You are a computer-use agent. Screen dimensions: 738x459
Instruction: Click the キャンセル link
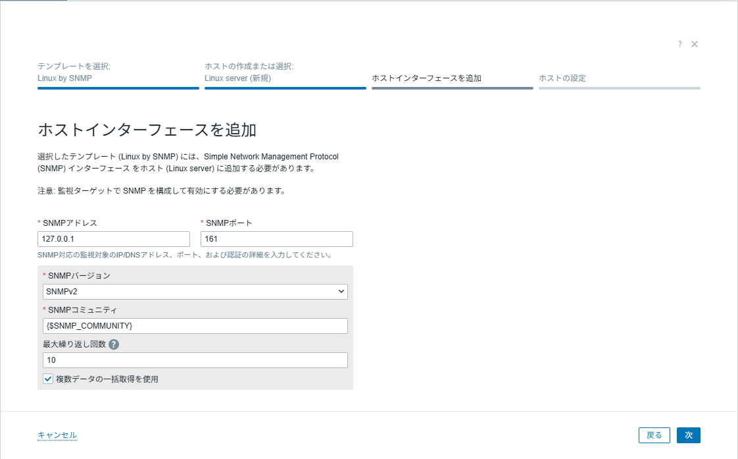(x=57, y=435)
